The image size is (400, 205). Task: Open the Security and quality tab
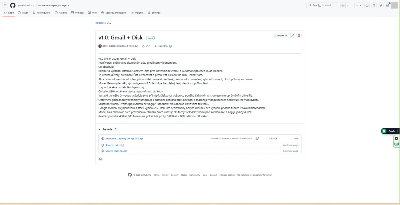tap(114, 13)
